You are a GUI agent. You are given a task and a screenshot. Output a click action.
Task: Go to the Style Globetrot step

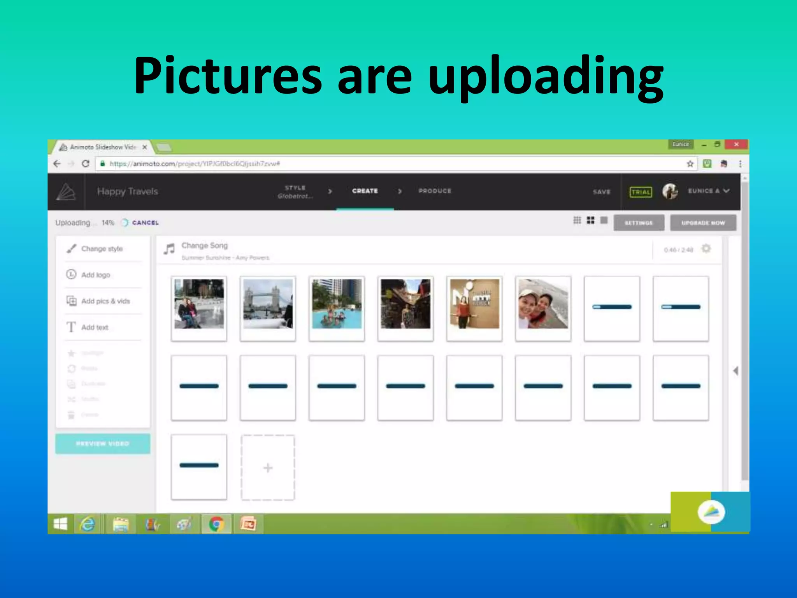pyautogui.click(x=295, y=192)
